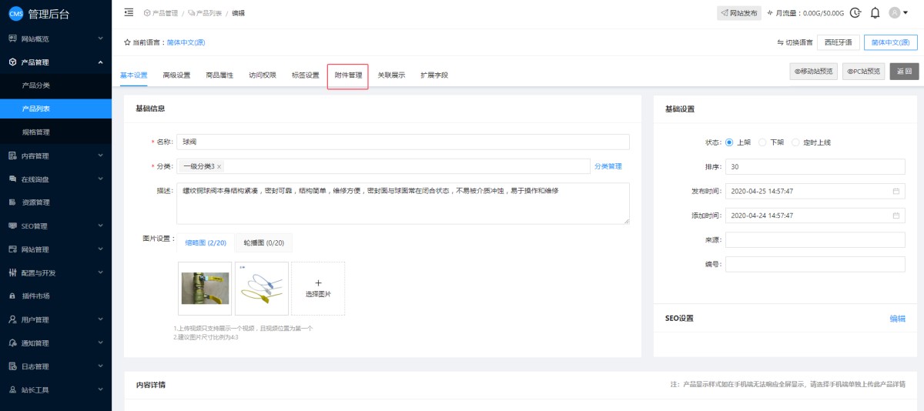The width and height of the screenshot is (924, 411).
Task: Choose the 定时上线 radio option
Action: click(796, 142)
